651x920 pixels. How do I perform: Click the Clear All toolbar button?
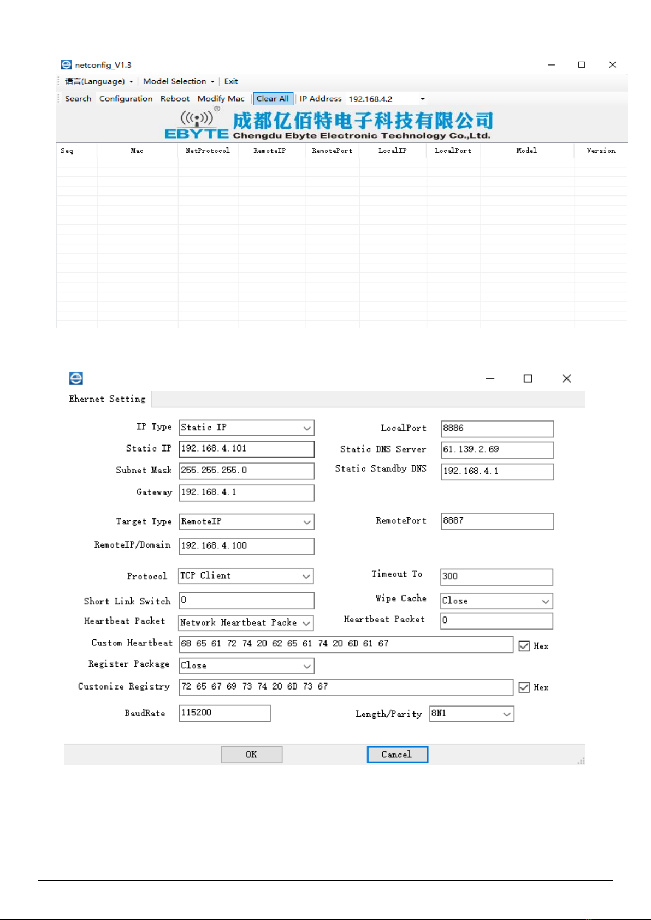[x=273, y=99]
